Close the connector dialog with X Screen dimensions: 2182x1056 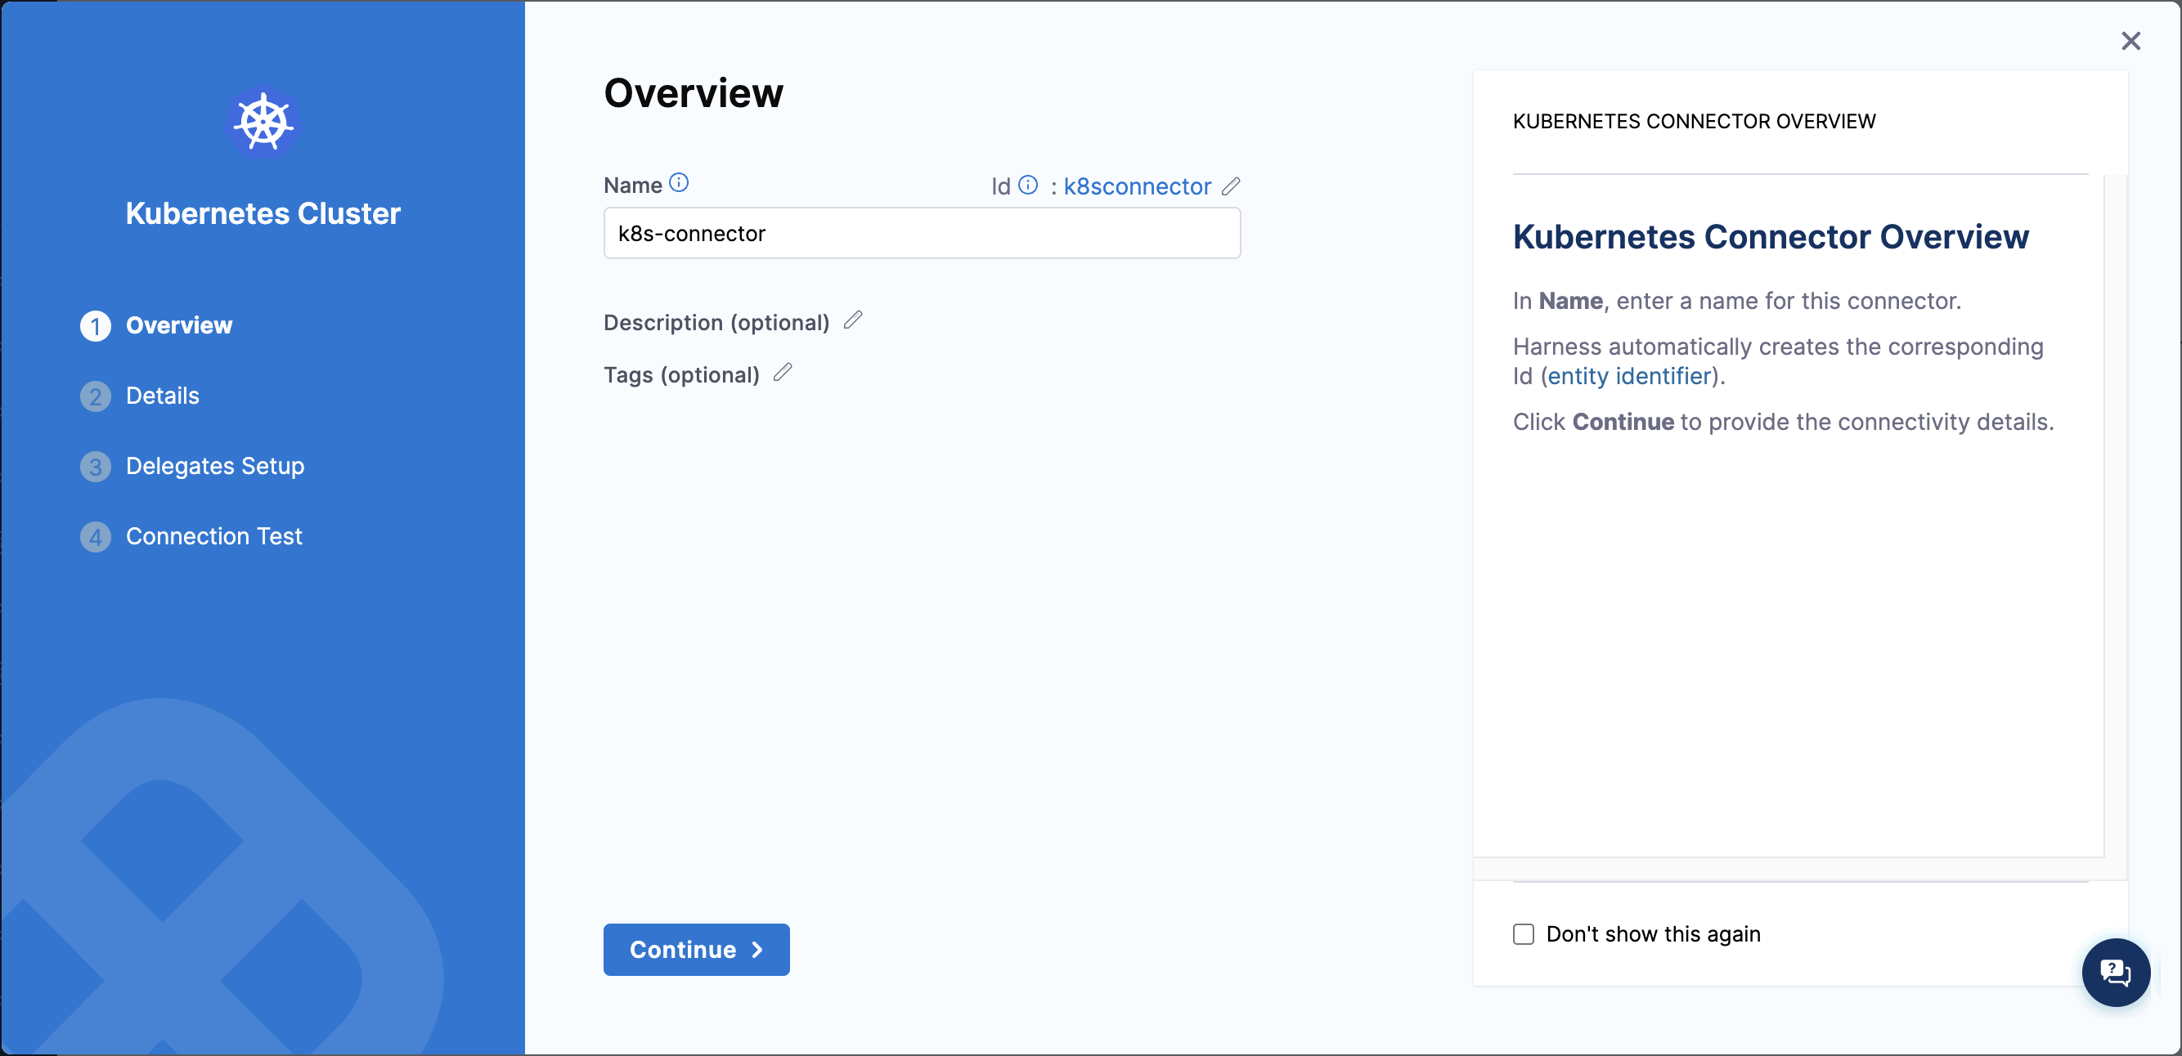[x=2130, y=41]
